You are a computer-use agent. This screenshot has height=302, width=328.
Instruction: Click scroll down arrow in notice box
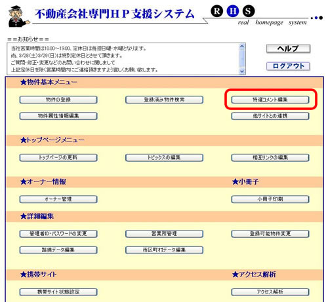pos(242,71)
